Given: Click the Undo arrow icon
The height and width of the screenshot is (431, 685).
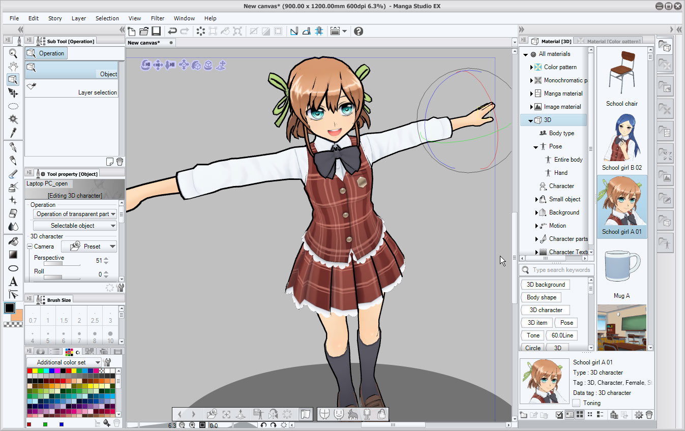Looking at the screenshot, I should coord(172,31).
